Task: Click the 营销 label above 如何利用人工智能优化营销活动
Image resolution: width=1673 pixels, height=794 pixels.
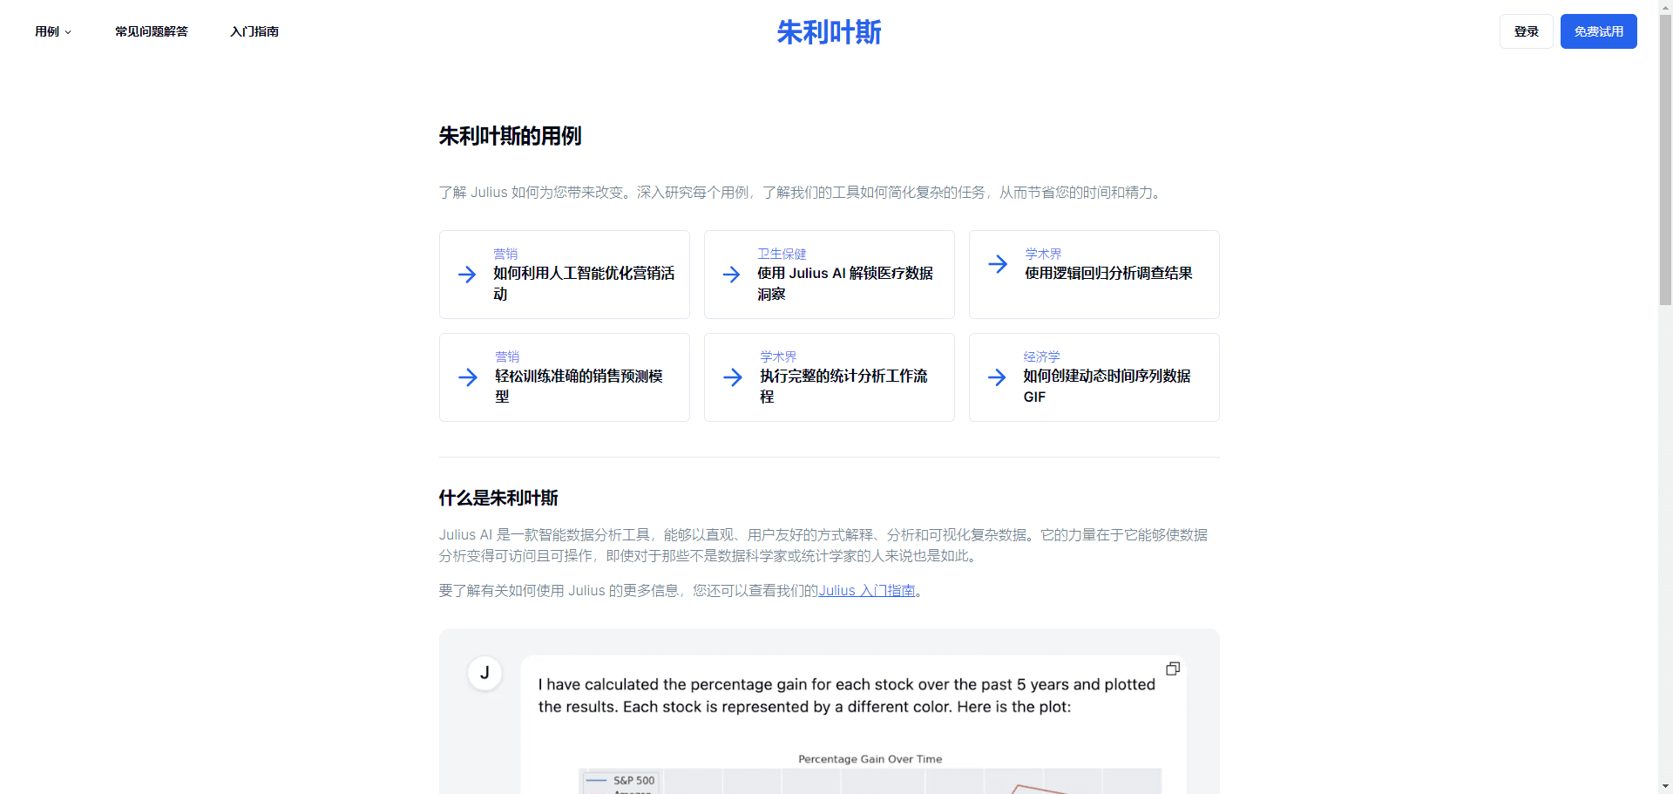Action: (505, 254)
